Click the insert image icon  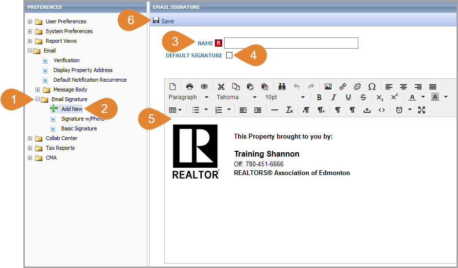(328, 87)
